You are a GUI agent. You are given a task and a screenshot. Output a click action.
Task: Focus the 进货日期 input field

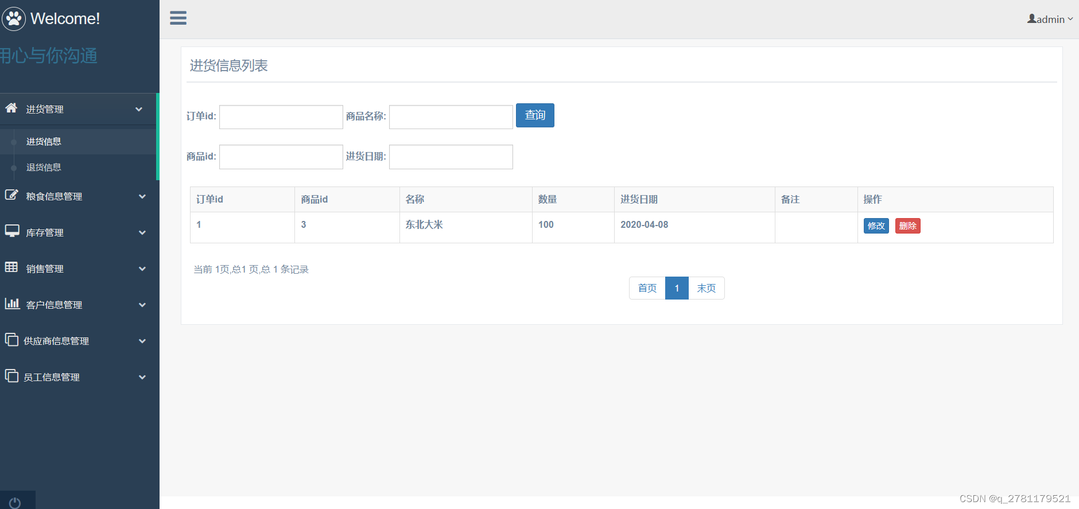click(451, 157)
